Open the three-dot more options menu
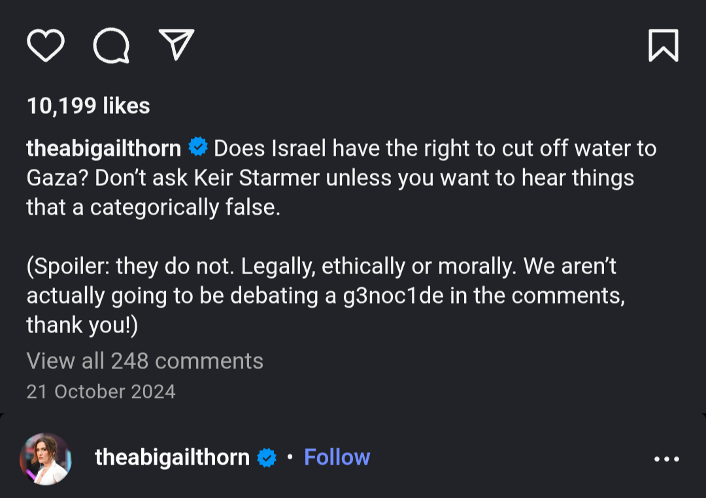This screenshot has height=498, width=706. coord(666,459)
